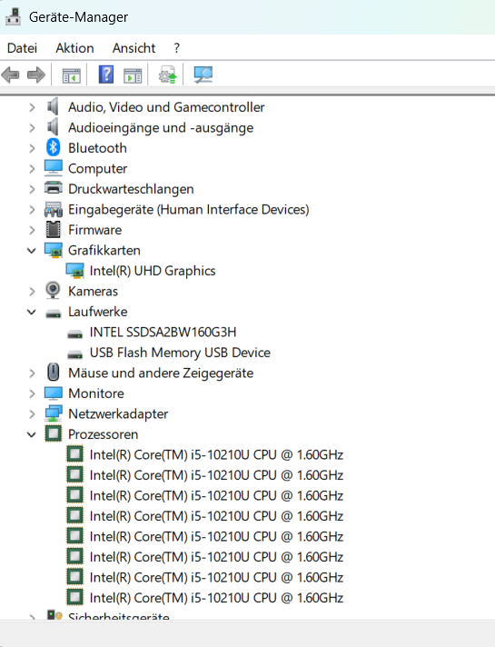Viewport: 495px width, 647px height.
Task: Click the Netzwerkadapter network icon
Action: click(x=54, y=413)
